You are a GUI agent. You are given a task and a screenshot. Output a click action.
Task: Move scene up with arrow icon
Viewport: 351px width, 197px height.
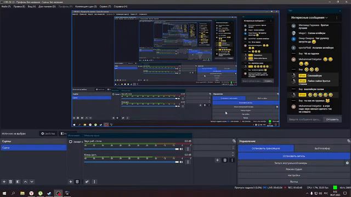[25, 182]
